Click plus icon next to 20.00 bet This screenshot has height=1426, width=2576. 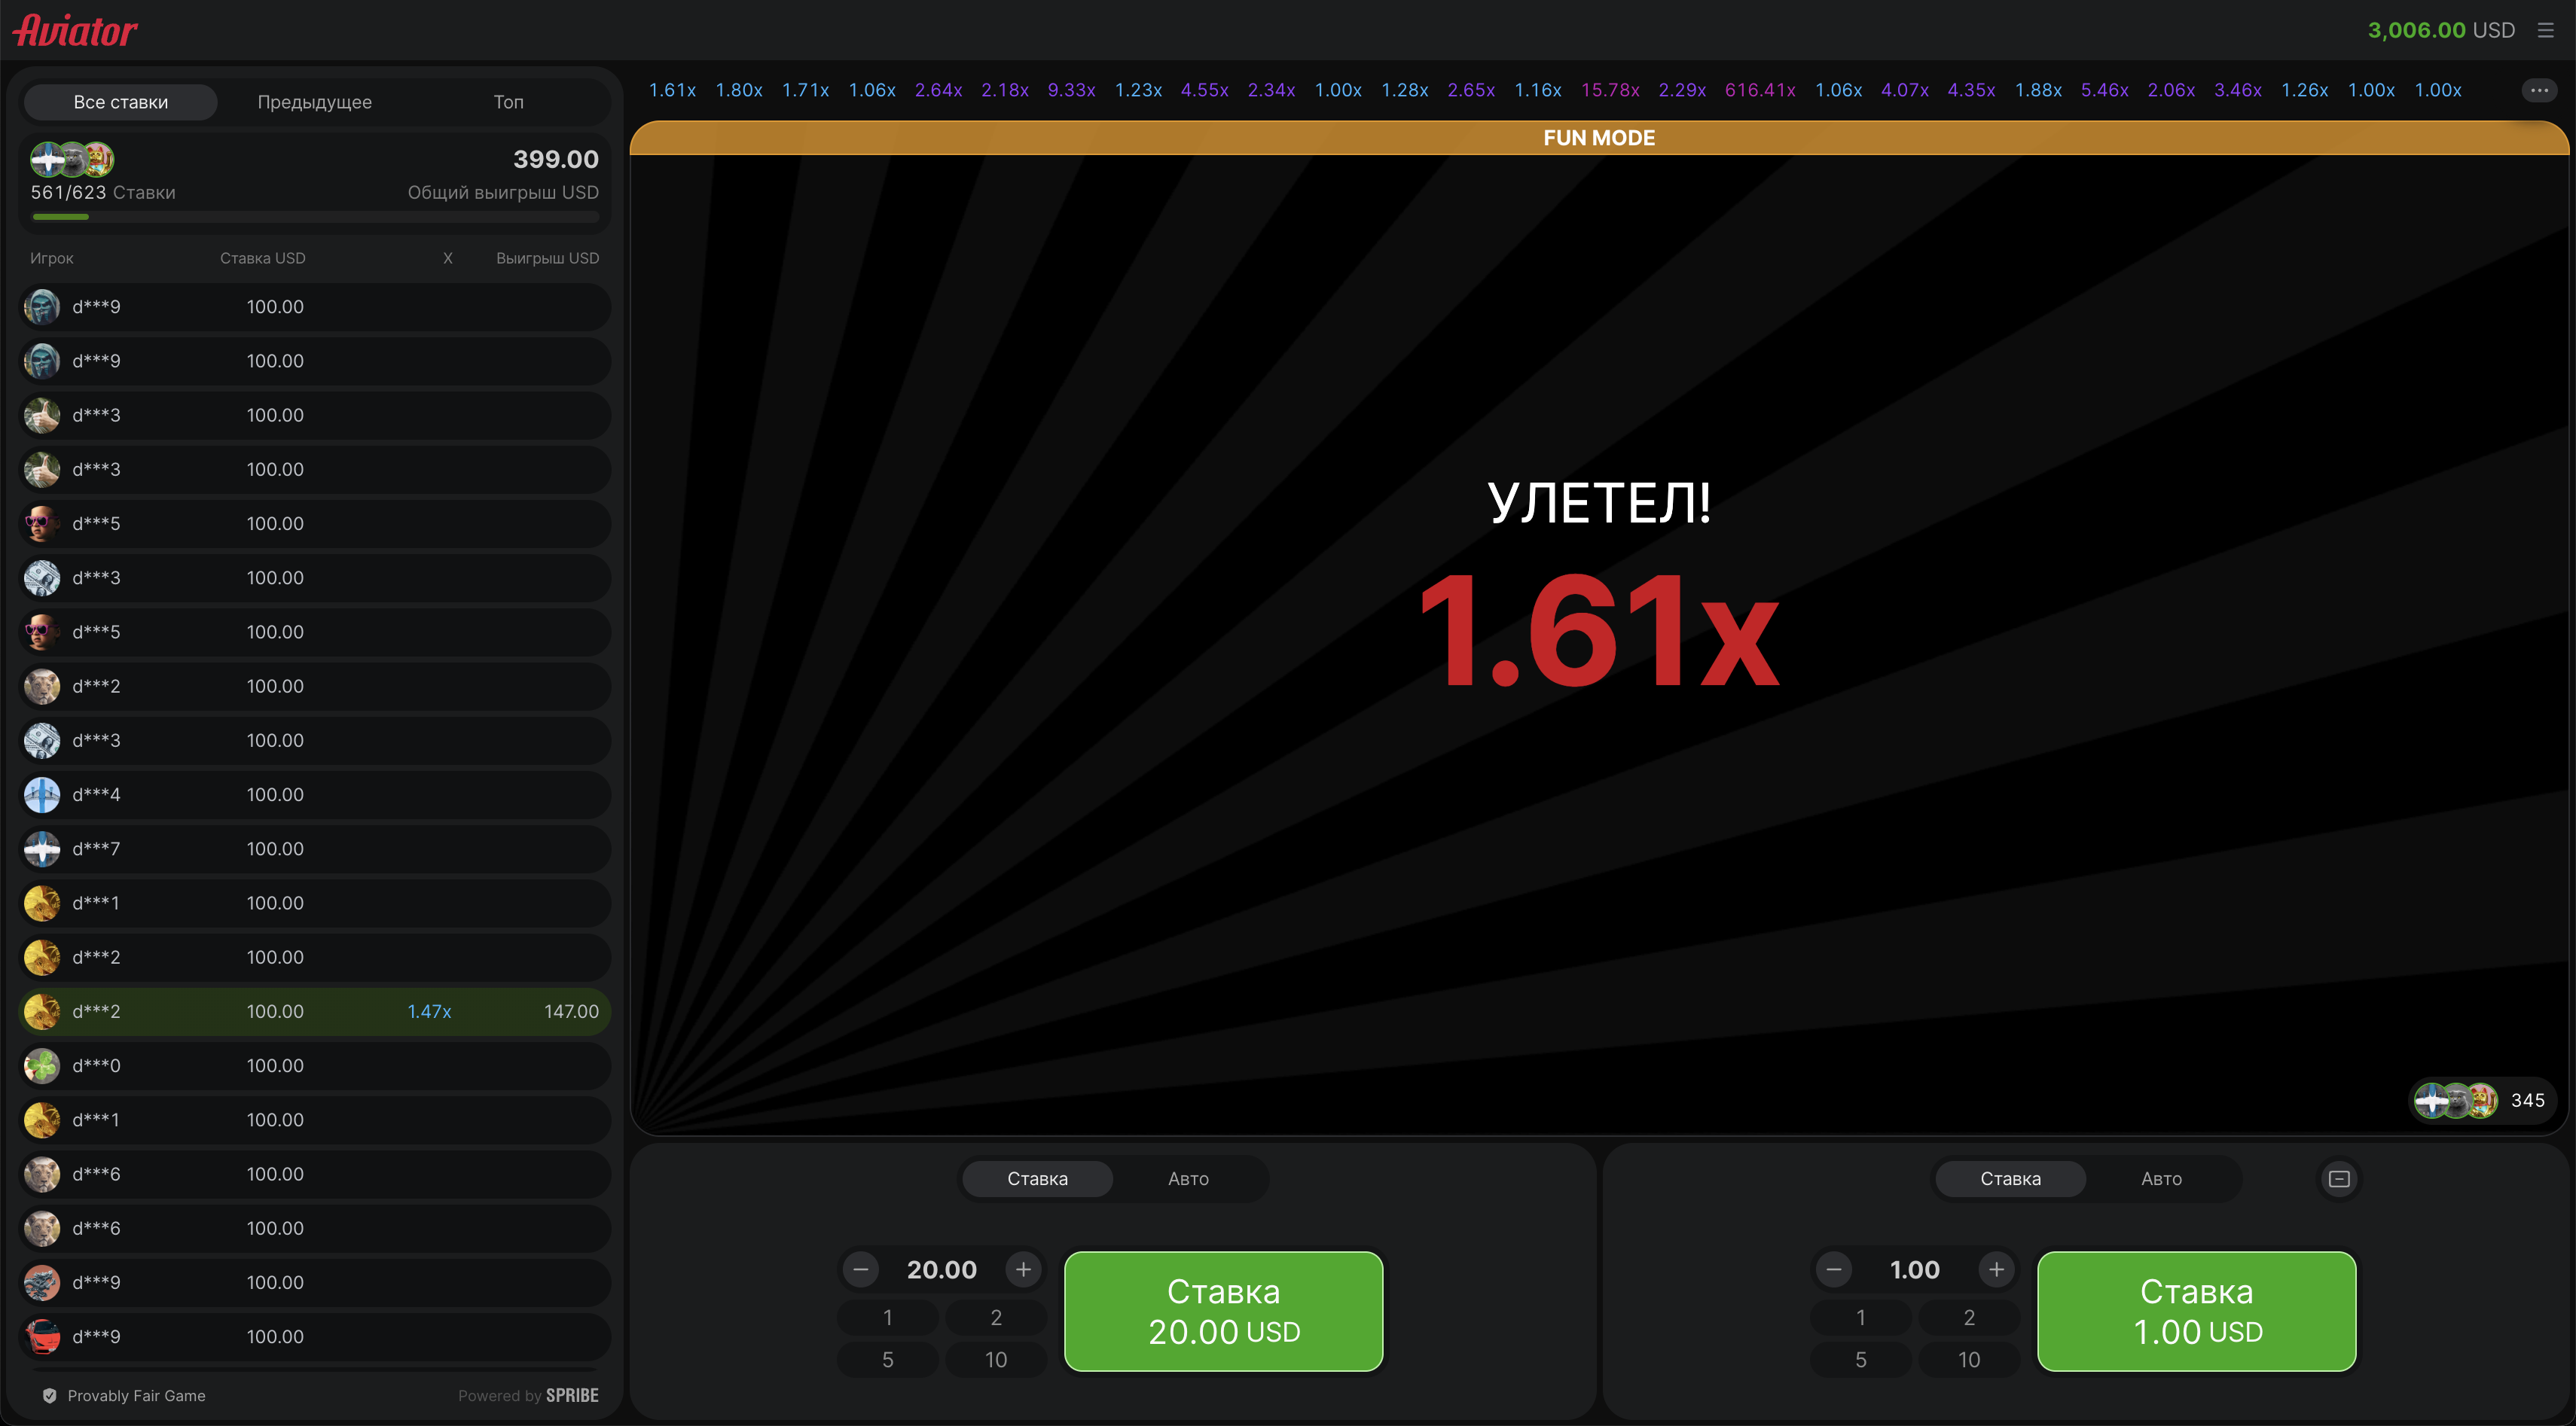pos(1023,1269)
